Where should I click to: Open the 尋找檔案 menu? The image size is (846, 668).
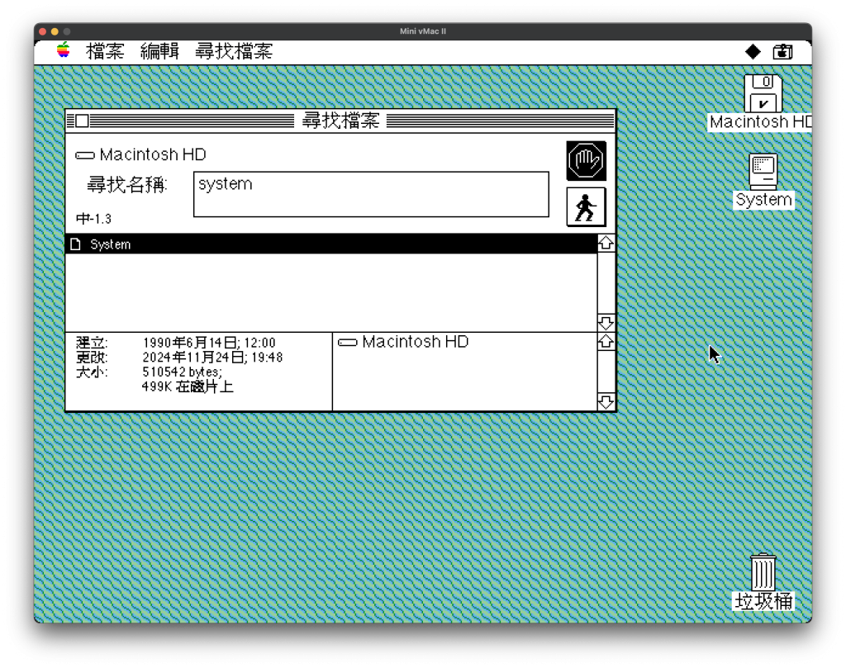(234, 51)
